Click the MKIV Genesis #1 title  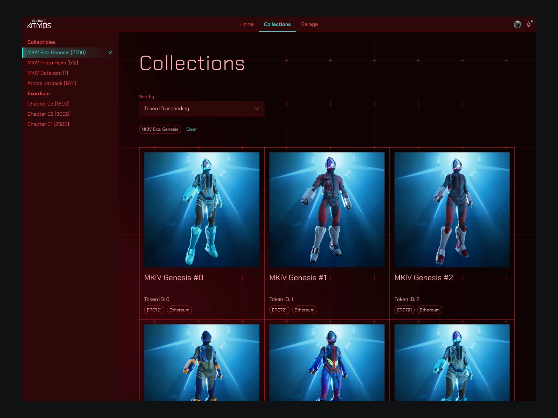click(x=298, y=278)
